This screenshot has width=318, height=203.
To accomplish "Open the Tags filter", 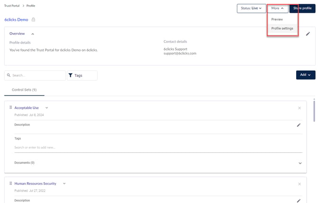I will pyautogui.click(x=82, y=75).
